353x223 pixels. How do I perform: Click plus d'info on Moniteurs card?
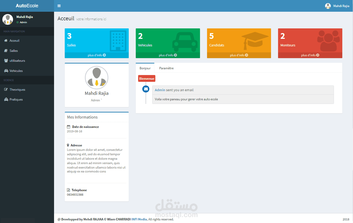[x=310, y=55]
